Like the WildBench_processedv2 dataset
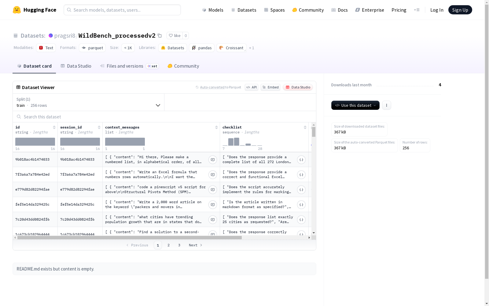Screen dimensions: 489x306 175,35
